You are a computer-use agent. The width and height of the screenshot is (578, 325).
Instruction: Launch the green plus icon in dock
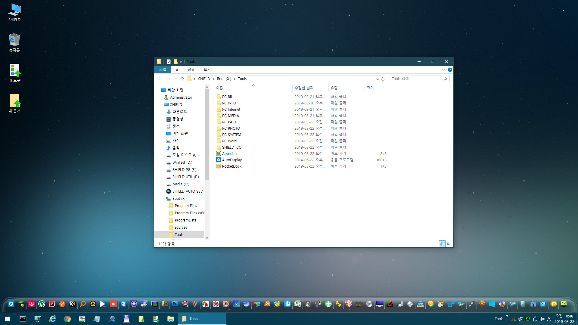[x=328, y=304]
